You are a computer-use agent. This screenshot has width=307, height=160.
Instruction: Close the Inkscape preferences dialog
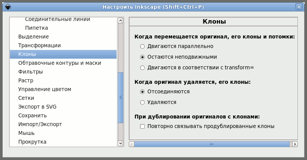click(299, 7)
